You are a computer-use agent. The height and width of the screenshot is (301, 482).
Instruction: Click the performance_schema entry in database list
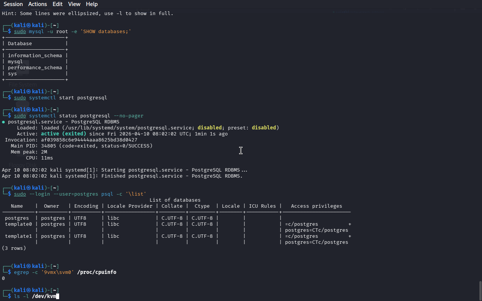point(35,68)
